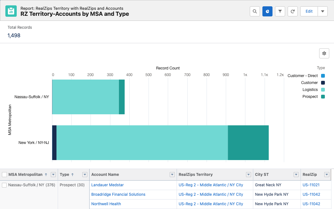Click Nassau-Suffolk Prospect bar segment
The height and width of the screenshot is (209, 334).
click(122, 97)
